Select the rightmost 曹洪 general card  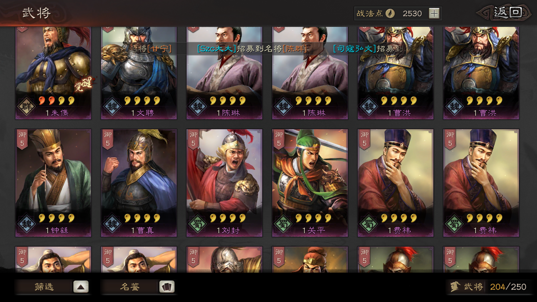coord(481,73)
